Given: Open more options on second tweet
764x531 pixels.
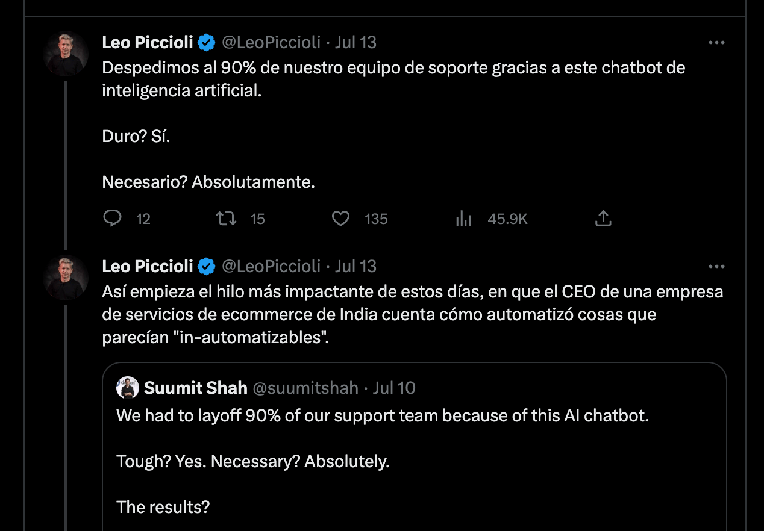Looking at the screenshot, I should tap(716, 267).
